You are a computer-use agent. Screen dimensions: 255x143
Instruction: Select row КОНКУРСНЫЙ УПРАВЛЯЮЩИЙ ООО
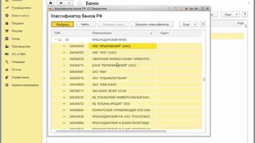[x=127, y=110]
